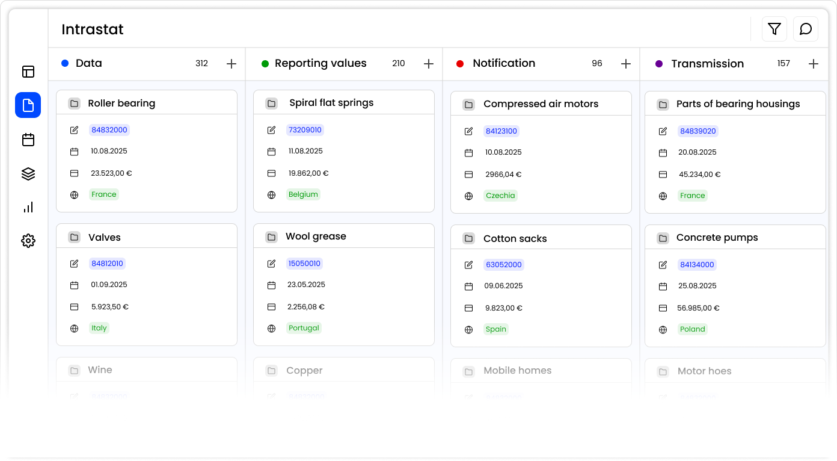Click plus button in Notification column
This screenshot has height=461, width=837.
[x=626, y=64]
